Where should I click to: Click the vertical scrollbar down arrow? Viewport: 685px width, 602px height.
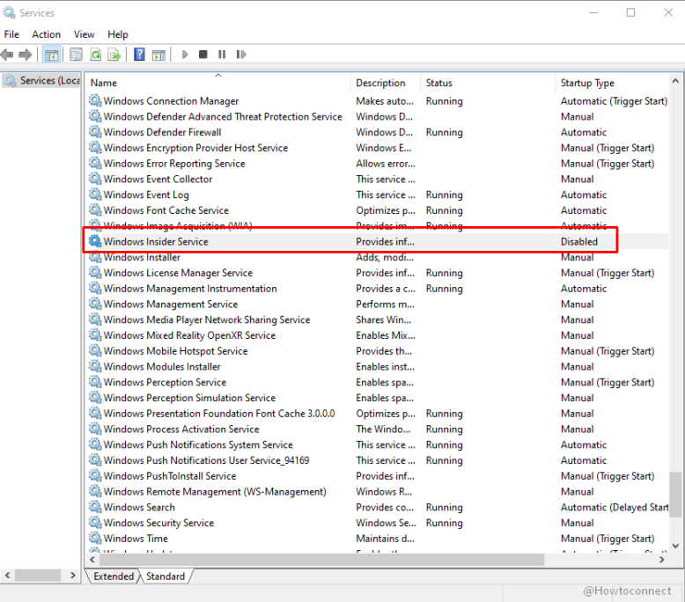675,546
